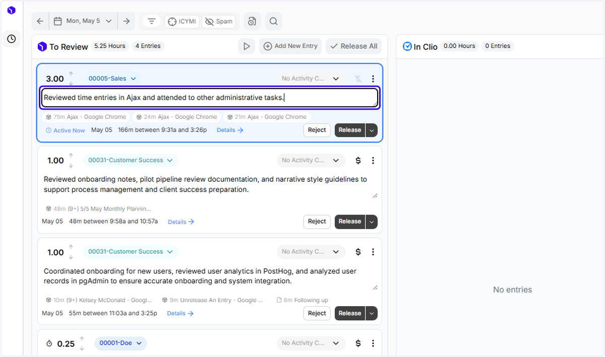This screenshot has height=357, width=605.
Task: Increase hours on the 9:58a entry
Action: coord(71,156)
